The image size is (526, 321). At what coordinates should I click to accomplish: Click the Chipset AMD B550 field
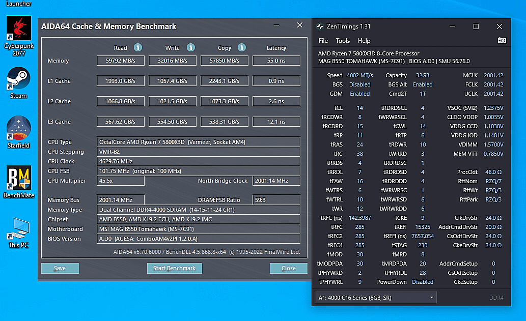pos(198,219)
